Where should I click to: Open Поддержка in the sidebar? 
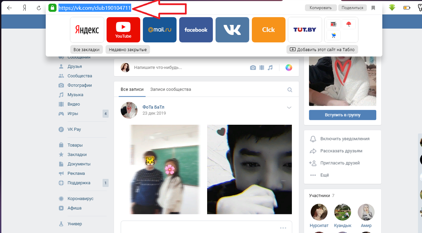coord(79,183)
